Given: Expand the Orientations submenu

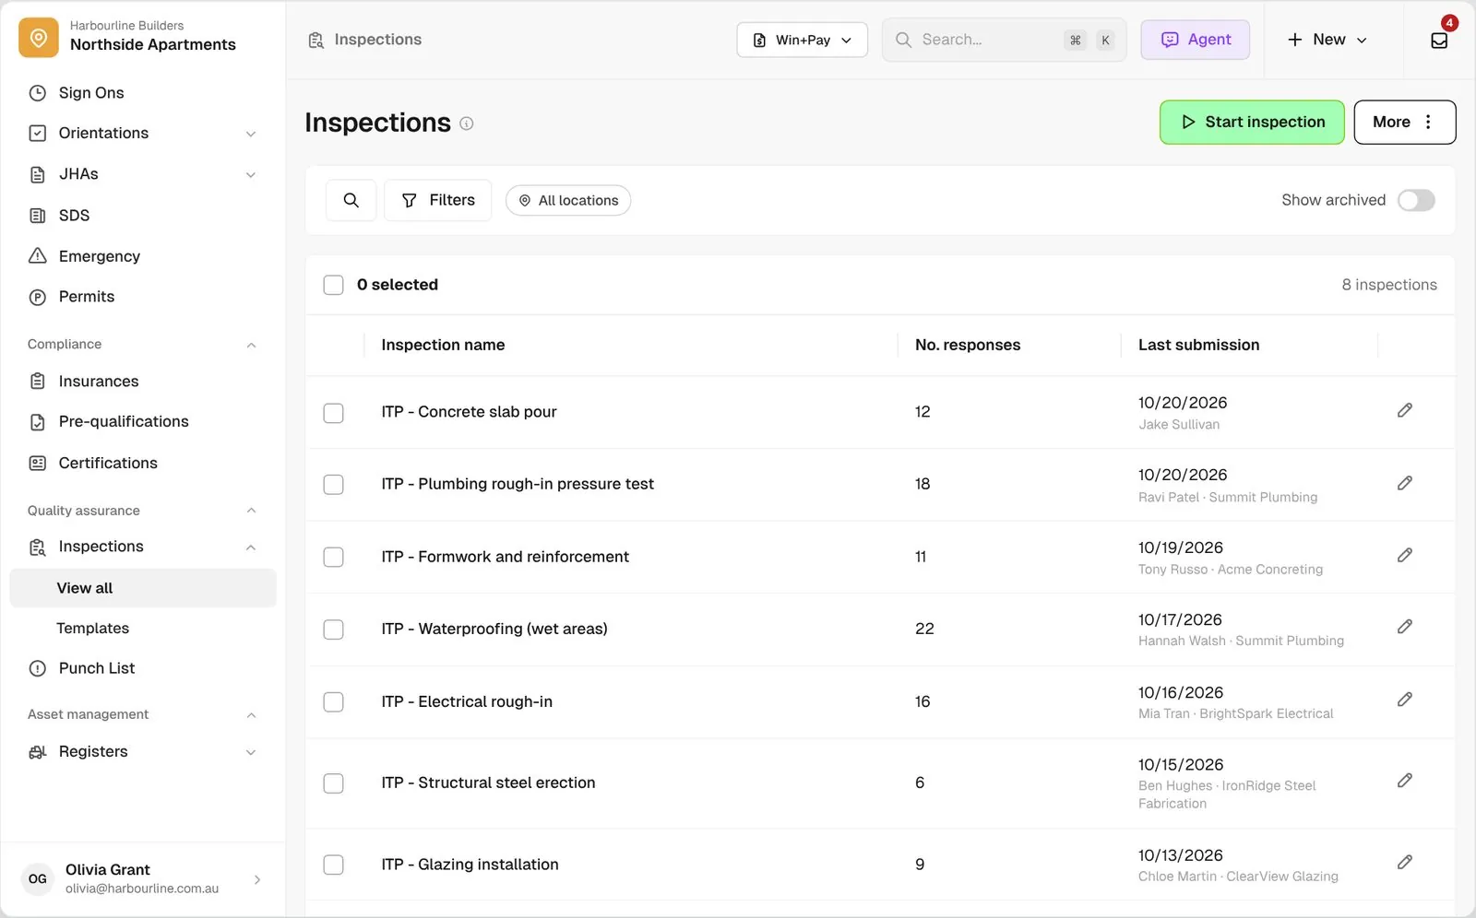Looking at the screenshot, I should (251, 134).
